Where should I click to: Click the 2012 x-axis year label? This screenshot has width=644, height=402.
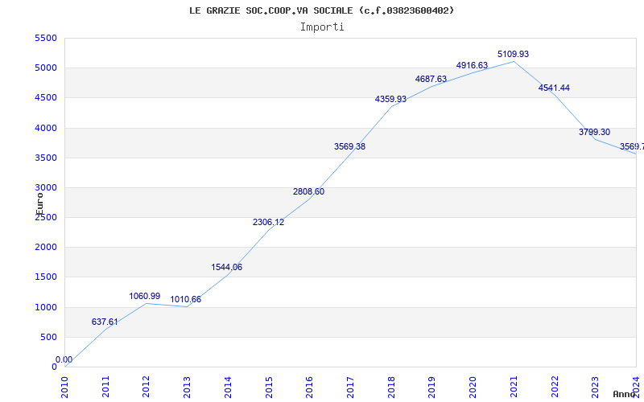tap(147, 387)
